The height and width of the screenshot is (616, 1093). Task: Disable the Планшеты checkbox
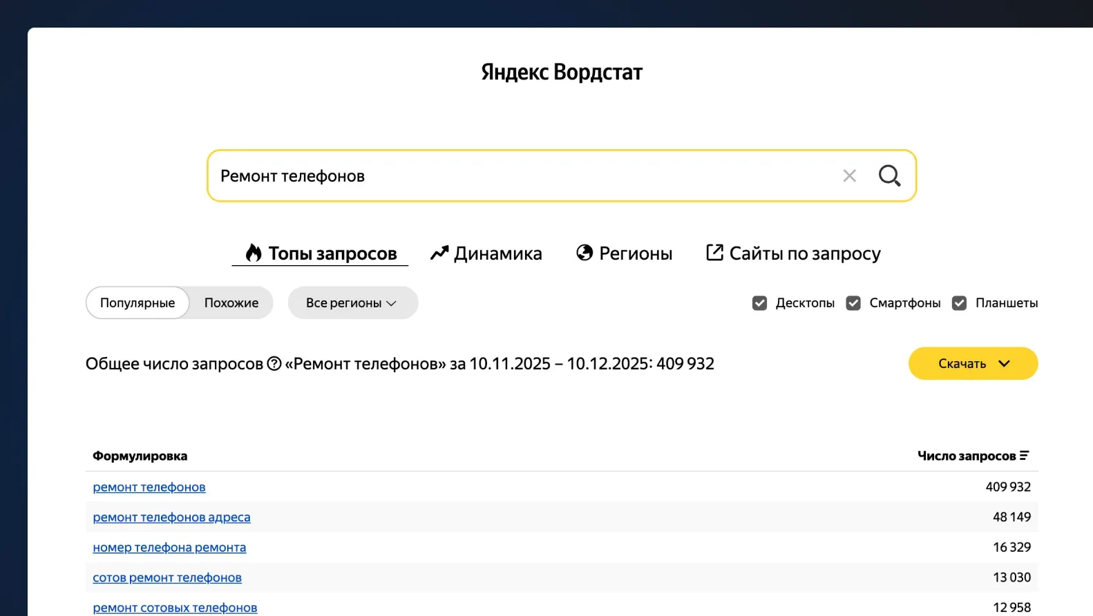(x=959, y=303)
